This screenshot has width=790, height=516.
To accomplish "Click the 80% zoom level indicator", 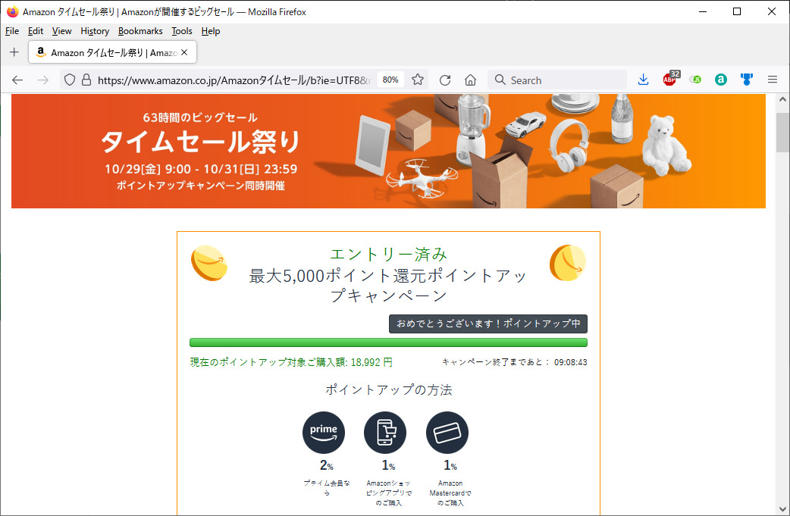I will (x=390, y=80).
